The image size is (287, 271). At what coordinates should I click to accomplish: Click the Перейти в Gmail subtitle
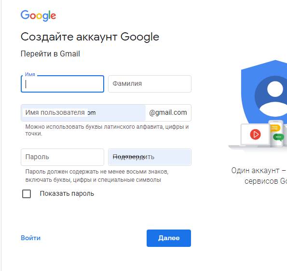click(x=50, y=54)
